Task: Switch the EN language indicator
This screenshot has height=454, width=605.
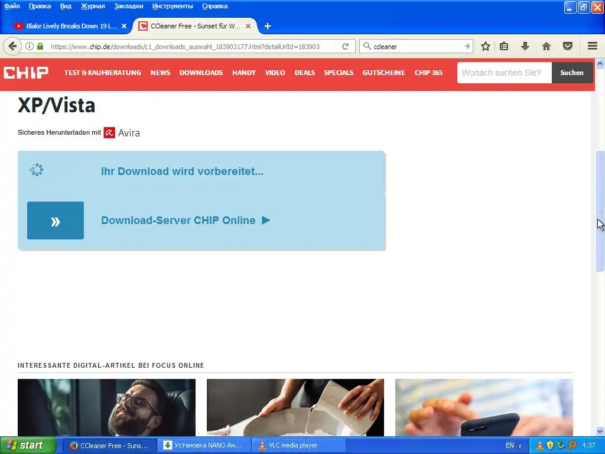Action: click(510, 446)
